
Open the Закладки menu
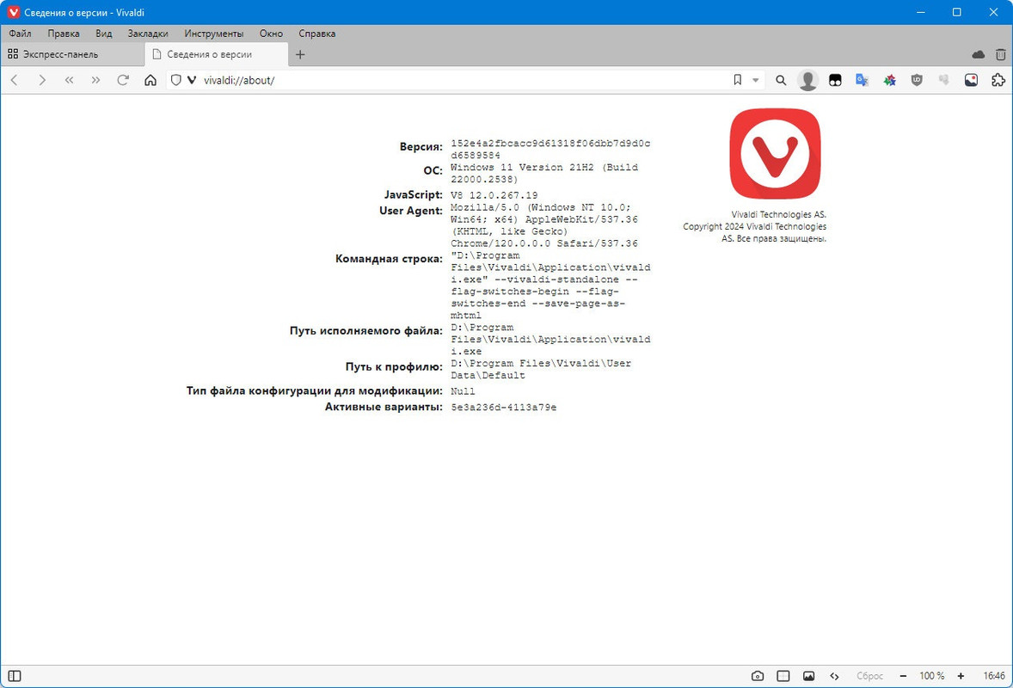[148, 34]
